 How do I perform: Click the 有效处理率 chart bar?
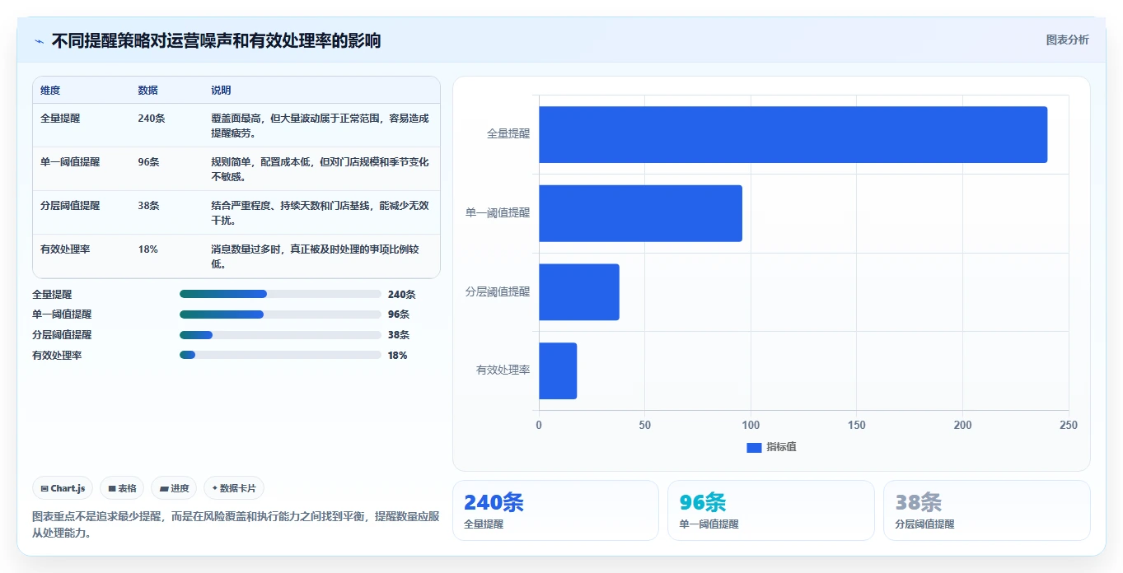tap(558, 370)
